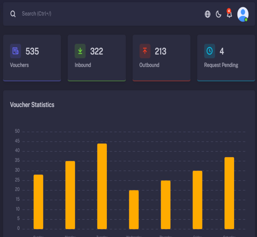Focus the Search (Ctrl+/) field
Image resolution: width=257 pixels, height=237 pixels.
click(x=36, y=14)
